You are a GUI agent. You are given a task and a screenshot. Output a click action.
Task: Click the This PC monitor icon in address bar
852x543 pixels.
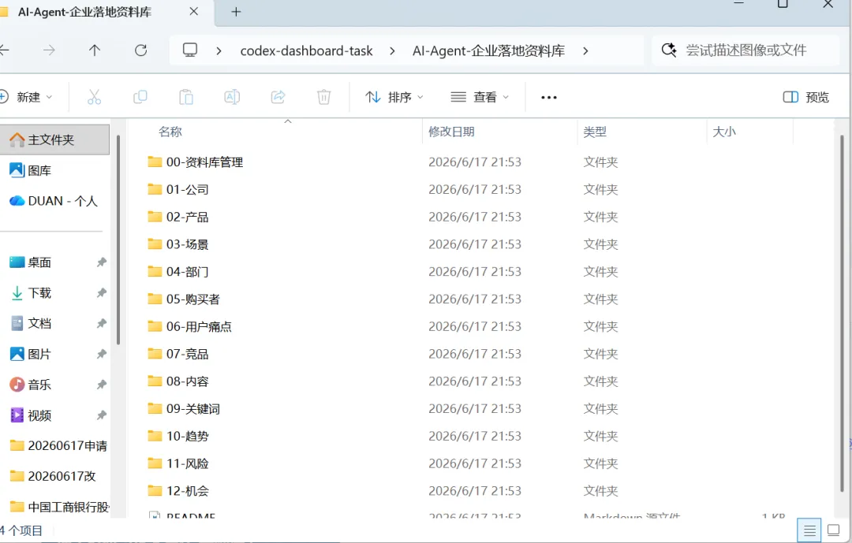click(189, 50)
